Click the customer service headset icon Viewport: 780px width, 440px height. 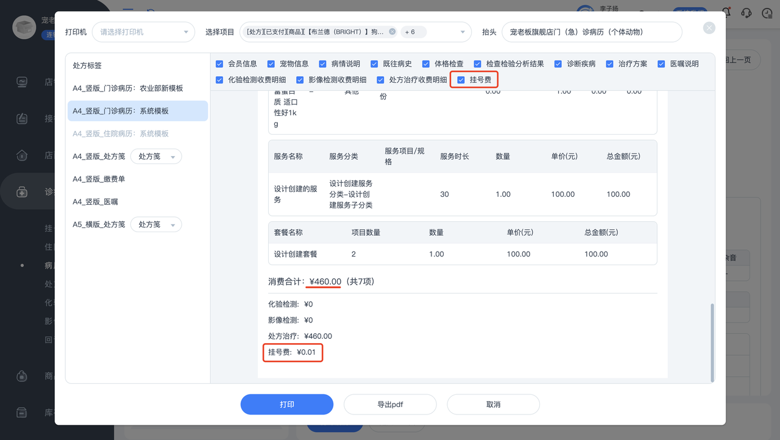point(746,12)
